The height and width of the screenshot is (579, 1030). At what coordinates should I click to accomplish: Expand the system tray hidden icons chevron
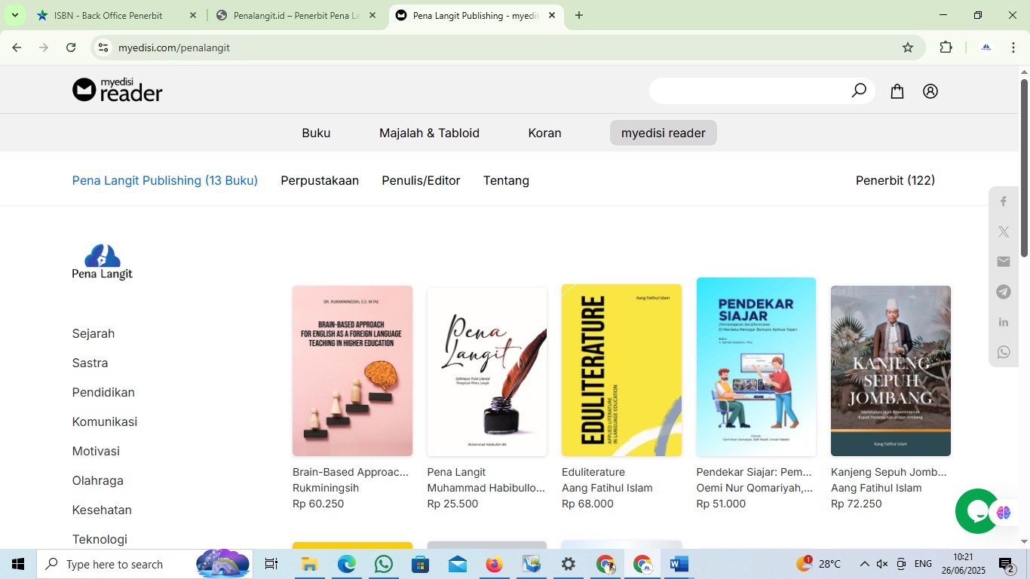pos(864,564)
